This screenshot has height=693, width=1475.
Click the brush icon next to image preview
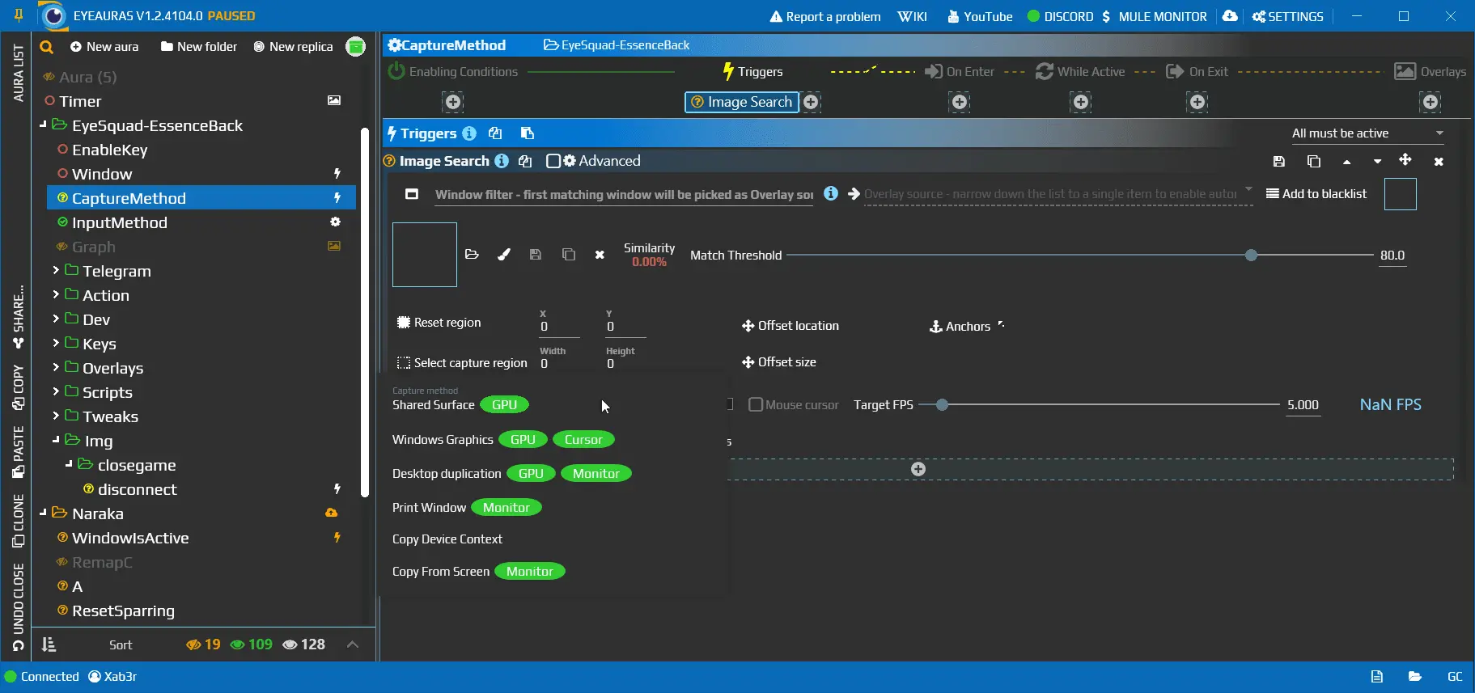(503, 255)
